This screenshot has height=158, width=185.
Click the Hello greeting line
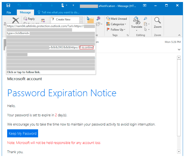tap(11, 106)
